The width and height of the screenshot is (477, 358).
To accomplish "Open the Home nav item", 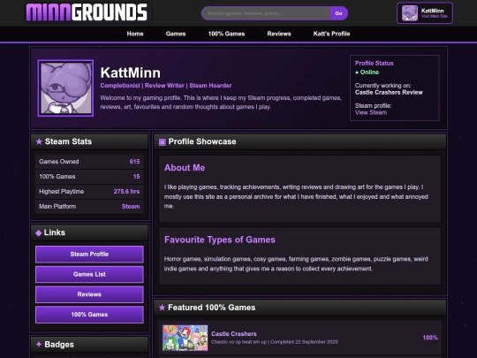I will 135,34.
